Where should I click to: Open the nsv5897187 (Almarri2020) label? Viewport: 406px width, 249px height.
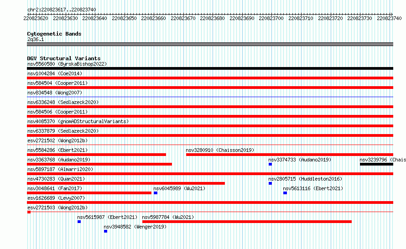(x=60, y=169)
